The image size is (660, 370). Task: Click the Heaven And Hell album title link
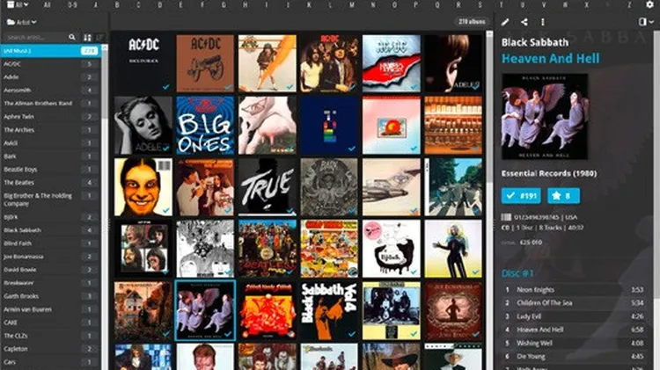click(x=550, y=58)
